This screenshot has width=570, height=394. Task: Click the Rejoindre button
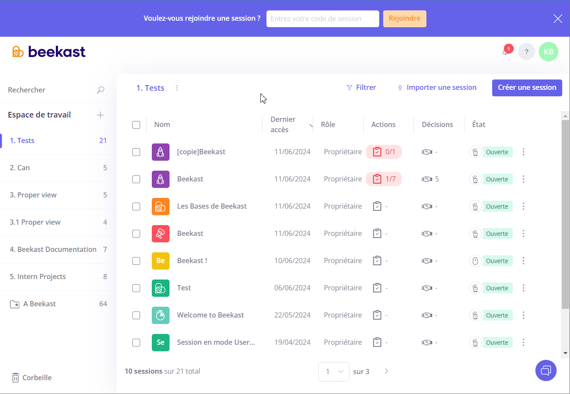405,19
